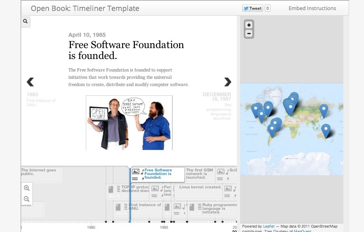Open the Open Source vs Free Software photo
Screen dimensions: 364x232
[129, 122]
